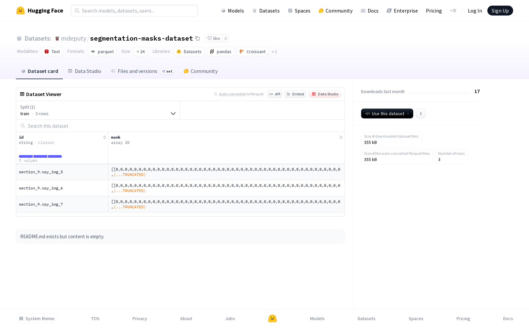Open the Datasets footer link
Screen dimensions: 529x330
[366, 318]
